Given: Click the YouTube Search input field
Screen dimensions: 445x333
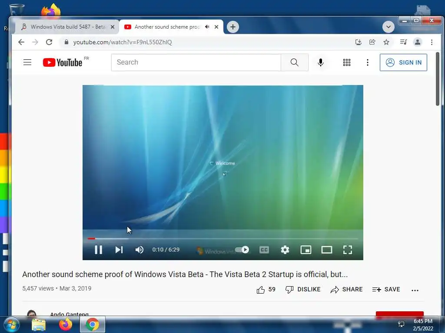Looking at the screenshot, I should [x=196, y=62].
